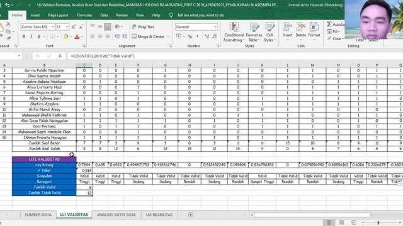Viewport: 403px width, 226px height.
Task: Apply the Borders button
Action: [x=52, y=36]
